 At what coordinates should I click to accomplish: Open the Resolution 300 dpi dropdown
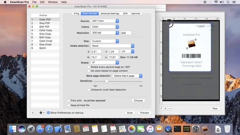coord(105,33)
